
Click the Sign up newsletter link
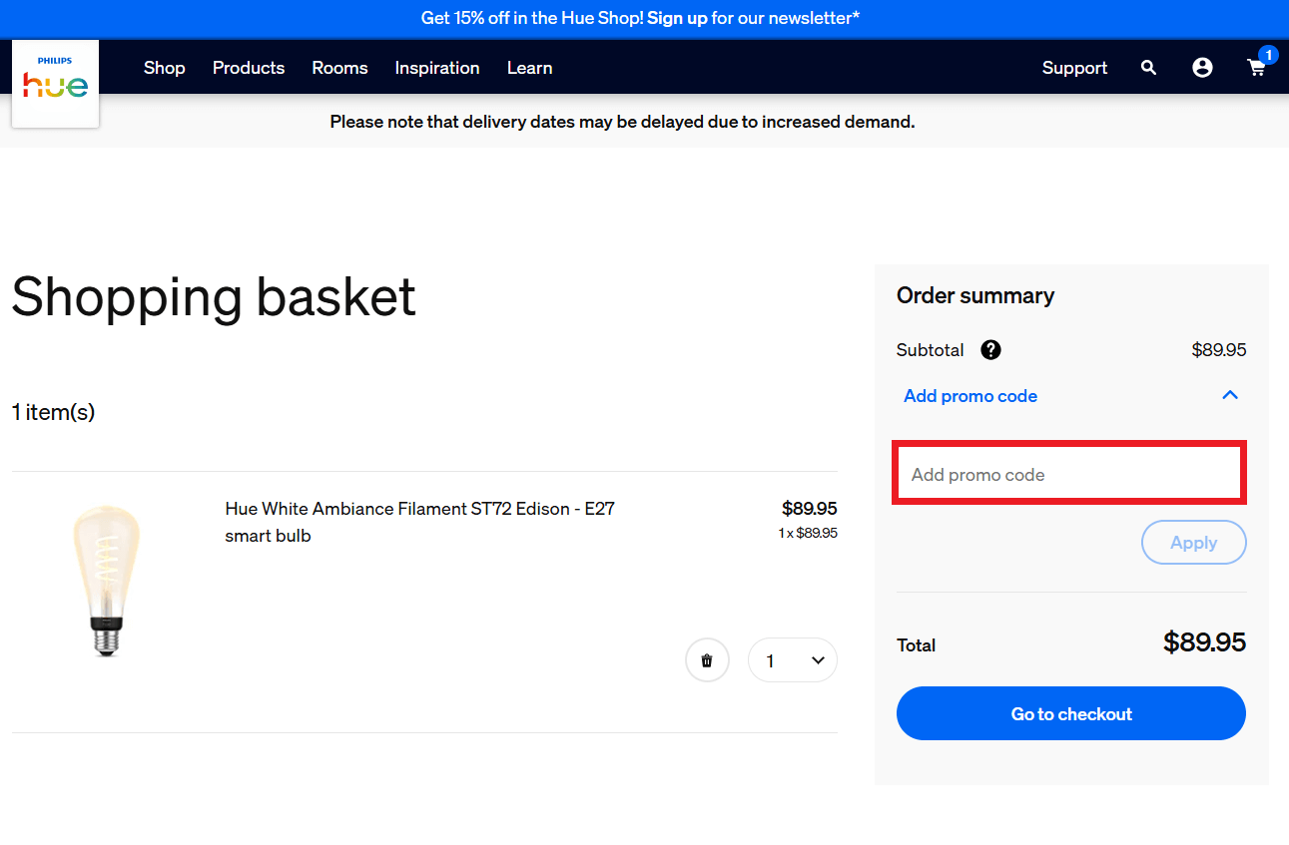click(677, 18)
